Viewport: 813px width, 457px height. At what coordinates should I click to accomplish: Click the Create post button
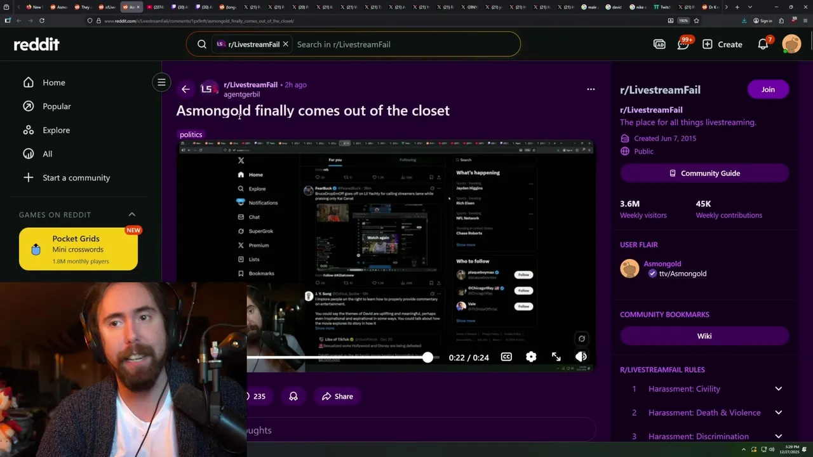pos(722,44)
